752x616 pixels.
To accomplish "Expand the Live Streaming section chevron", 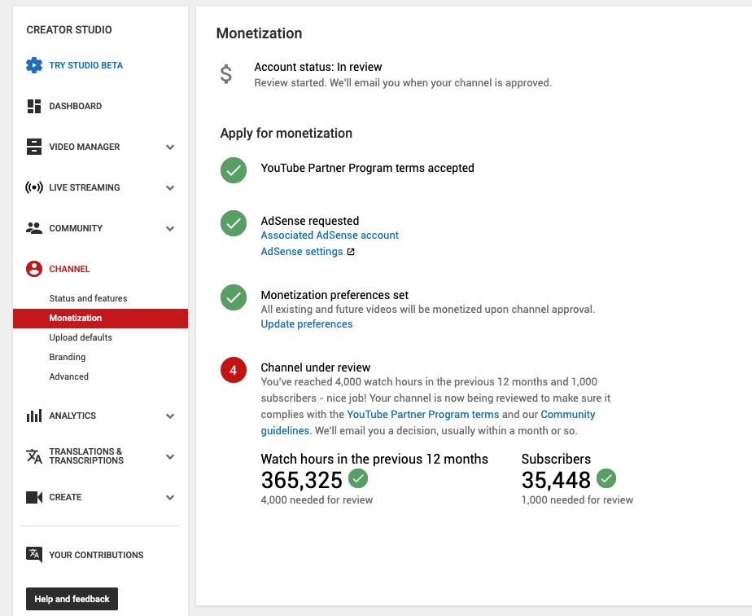I will pos(170,188).
